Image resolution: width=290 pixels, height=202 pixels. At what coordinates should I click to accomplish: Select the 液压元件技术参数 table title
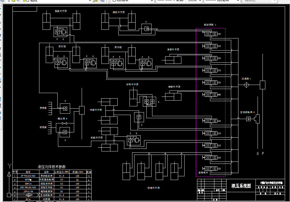(52, 167)
